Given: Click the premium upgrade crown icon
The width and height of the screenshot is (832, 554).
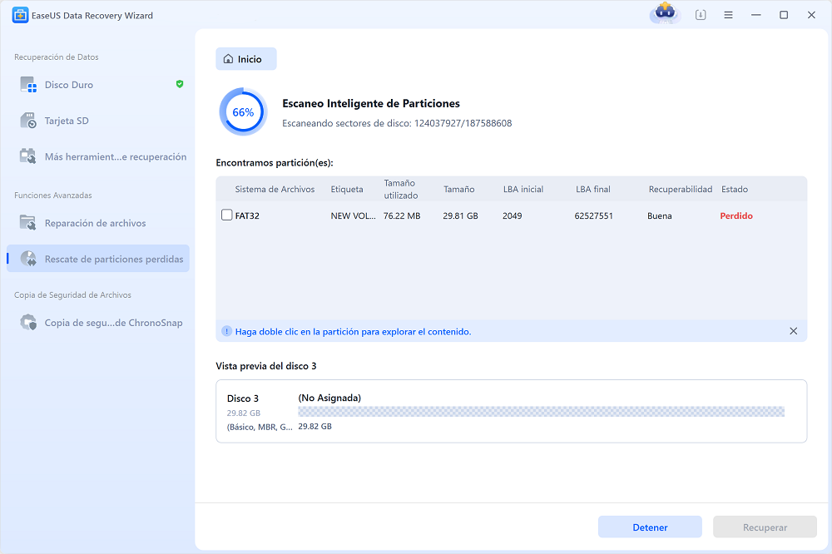Looking at the screenshot, I should point(665,12).
